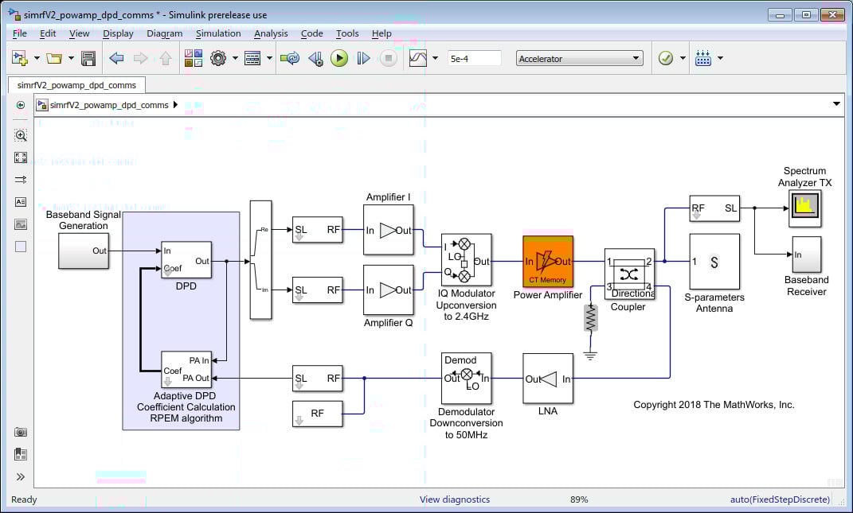
Task: Expand the hidden sidebar tools with double chevron
Action: pos(19,477)
